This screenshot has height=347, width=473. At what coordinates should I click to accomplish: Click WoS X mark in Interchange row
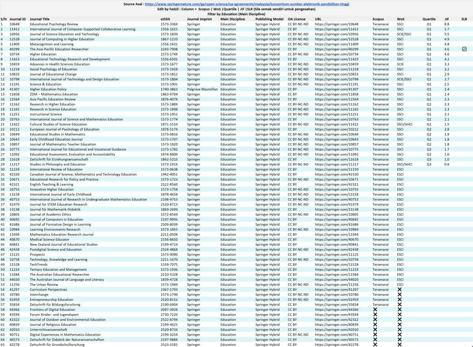pyautogui.click(x=399, y=294)
